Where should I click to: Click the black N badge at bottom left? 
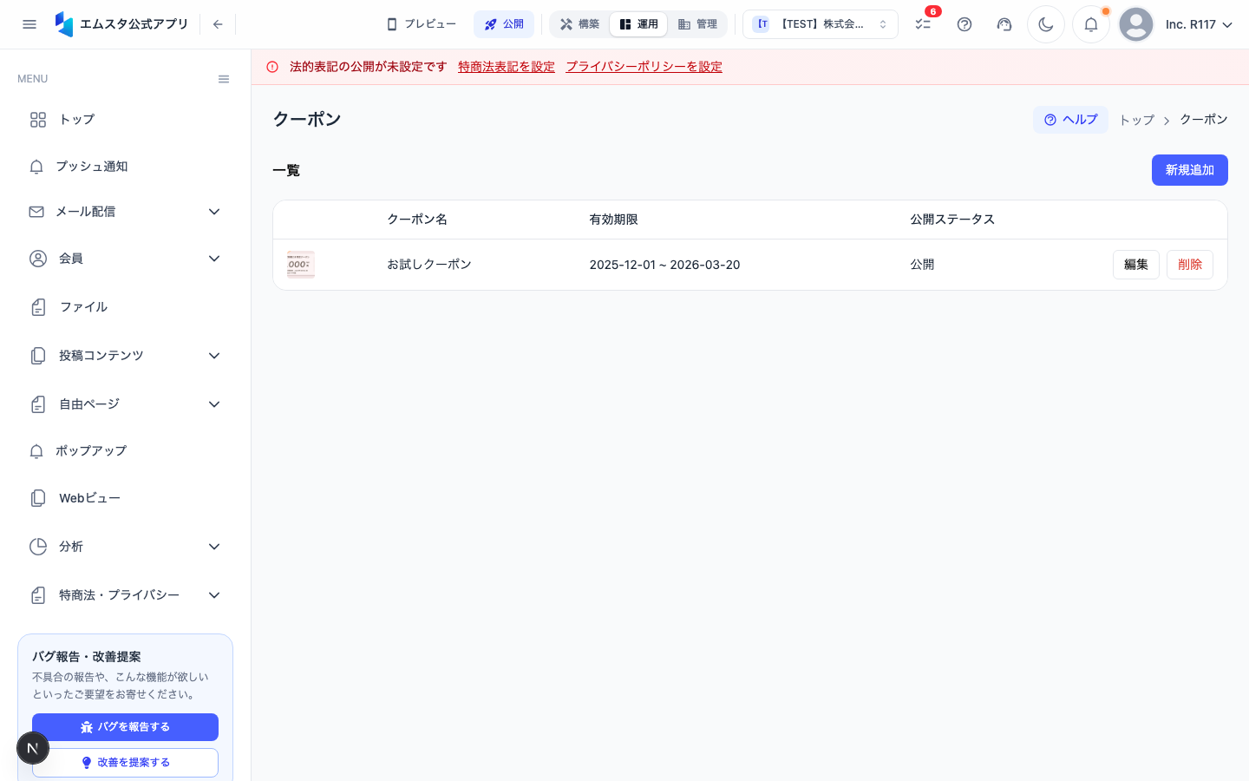(33, 748)
